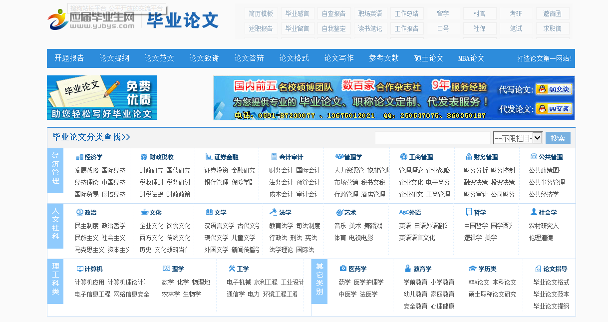Click the 法学 gavel icon
The image size is (608, 322).
coord(274,212)
